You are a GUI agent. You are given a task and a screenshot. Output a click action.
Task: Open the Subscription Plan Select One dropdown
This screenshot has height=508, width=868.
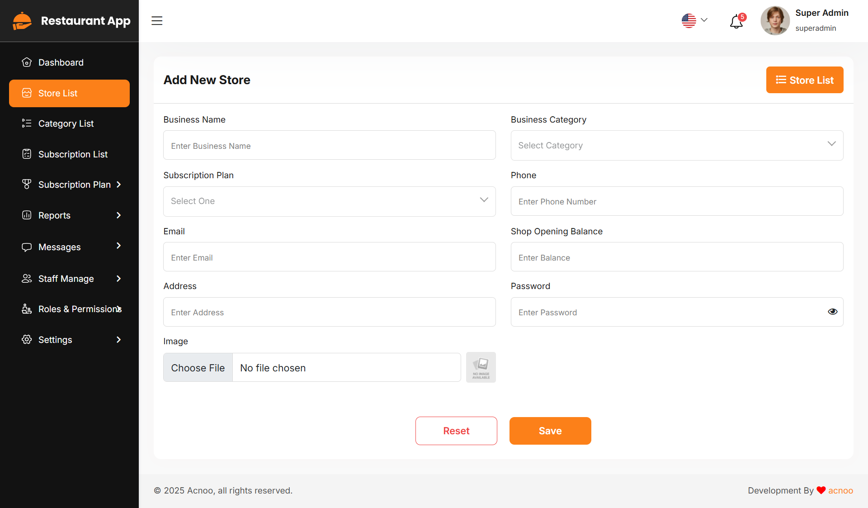tap(329, 201)
